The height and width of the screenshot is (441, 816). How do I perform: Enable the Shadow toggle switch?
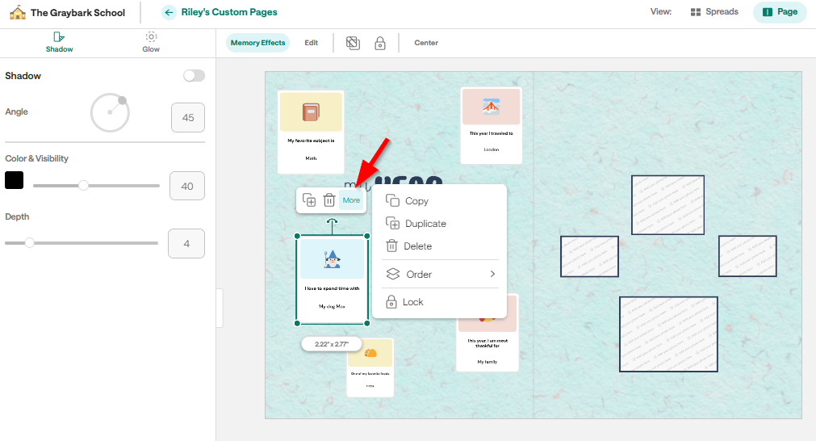[194, 76]
